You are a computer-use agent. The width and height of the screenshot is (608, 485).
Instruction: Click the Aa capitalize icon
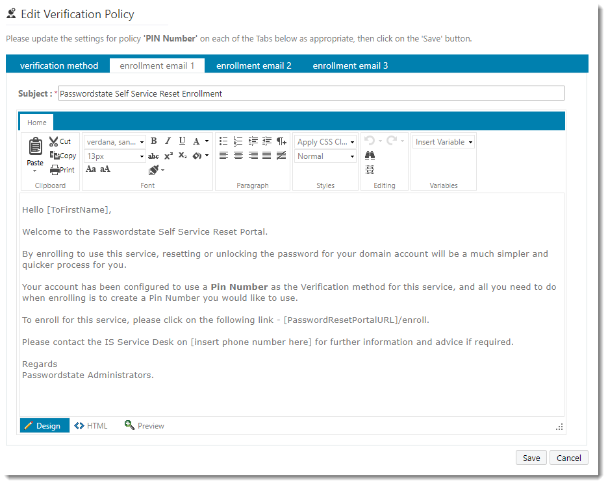pos(91,169)
